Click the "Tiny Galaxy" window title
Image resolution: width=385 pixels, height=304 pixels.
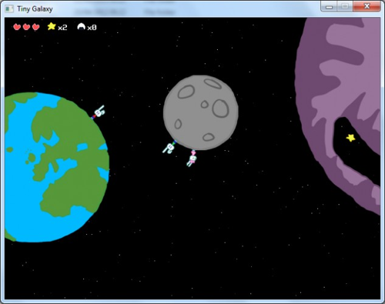click(35, 9)
